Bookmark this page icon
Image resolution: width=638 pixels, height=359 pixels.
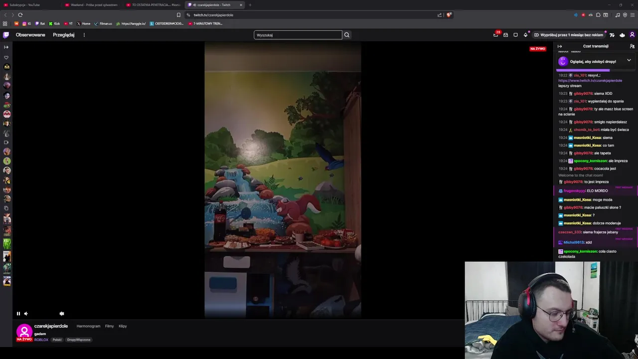[x=178, y=15]
